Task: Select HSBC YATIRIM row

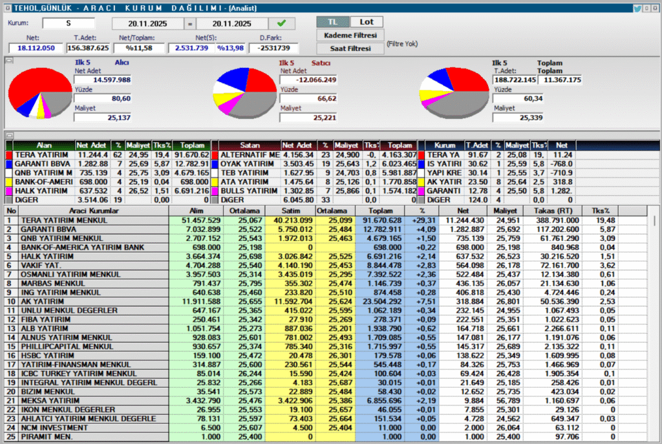Action: coord(326,356)
